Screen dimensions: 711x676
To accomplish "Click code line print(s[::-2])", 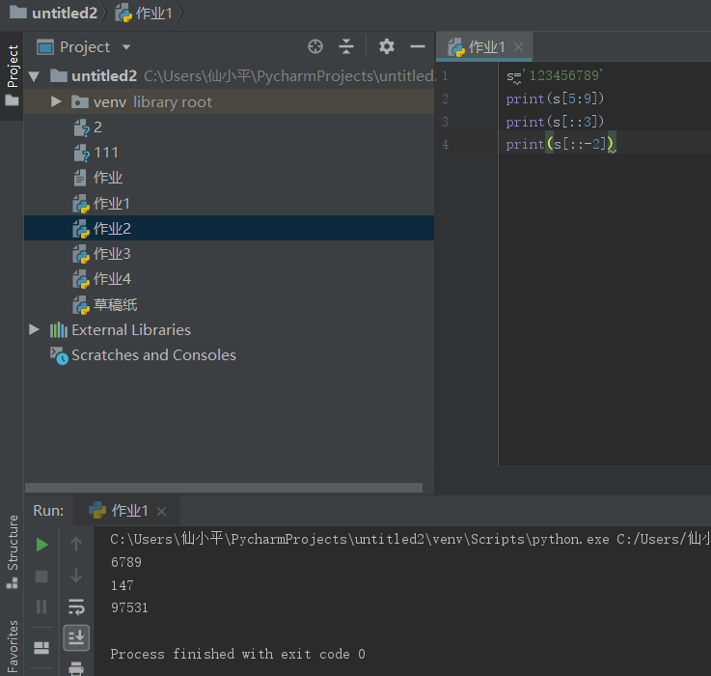I will pyautogui.click(x=560, y=144).
